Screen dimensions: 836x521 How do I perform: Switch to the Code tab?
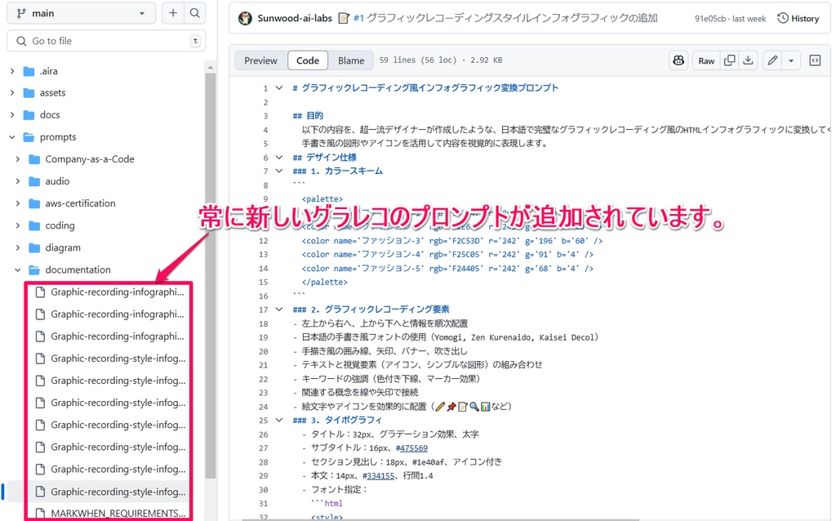point(308,60)
